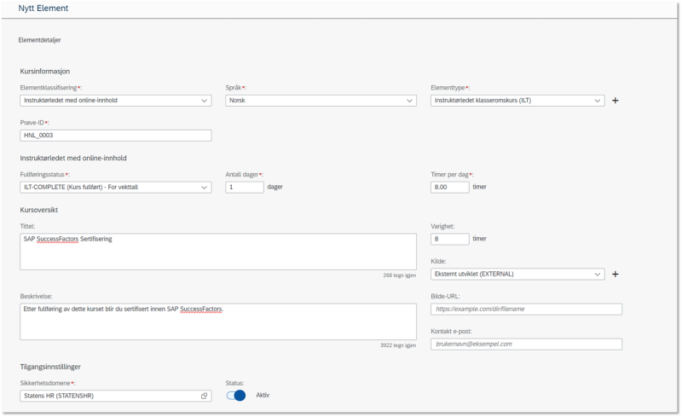Screen dimensions: 682x417
Task: Click the Bilde-URL input field
Action: tap(526, 309)
